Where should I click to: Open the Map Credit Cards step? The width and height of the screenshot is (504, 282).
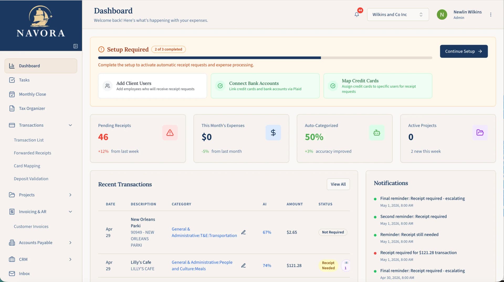378,86
